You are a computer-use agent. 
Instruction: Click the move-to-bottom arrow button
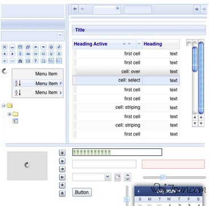62,193
